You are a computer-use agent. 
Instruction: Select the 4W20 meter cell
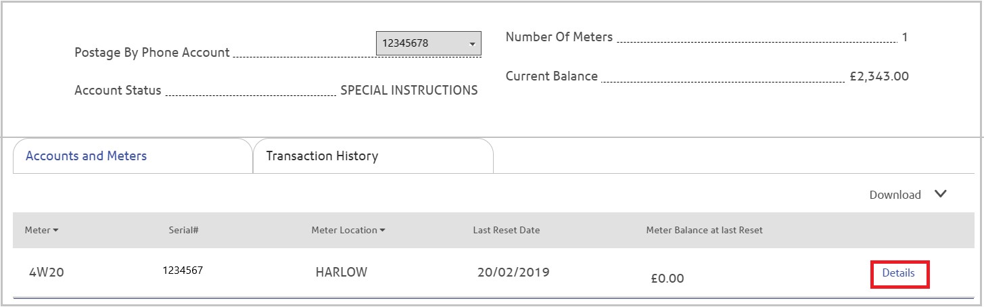47,273
